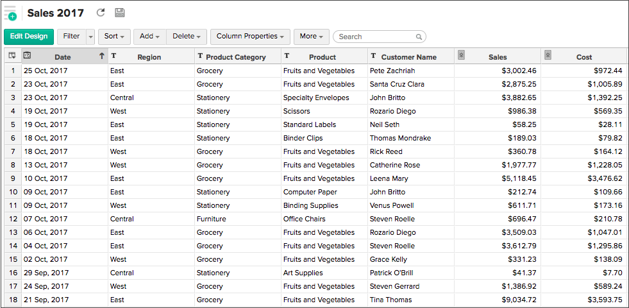Open the Delete menu

pos(187,37)
